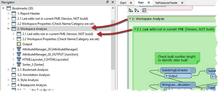The width and height of the screenshot is (220, 93).
Task: Select AttributeManager_26_OUTPUT [Junction] text row
Action: coord(50,54)
